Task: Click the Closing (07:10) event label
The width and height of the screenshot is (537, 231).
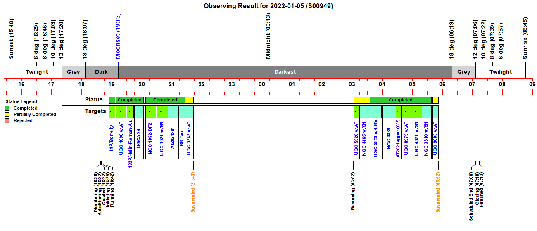Action: pyautogui.click(x=477, y=188)
